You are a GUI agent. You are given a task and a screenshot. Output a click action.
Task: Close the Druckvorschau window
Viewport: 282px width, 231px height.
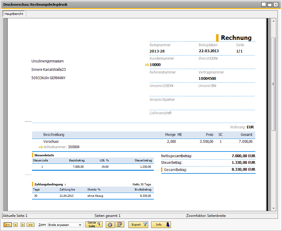(x=276, y=4)
